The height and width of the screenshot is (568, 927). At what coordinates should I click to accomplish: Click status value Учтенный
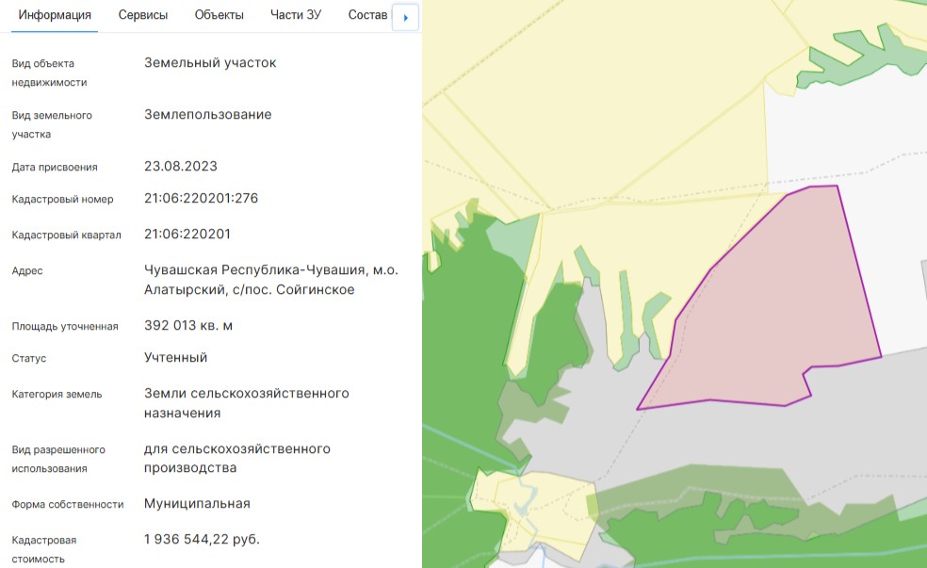[x=175, y=358]
